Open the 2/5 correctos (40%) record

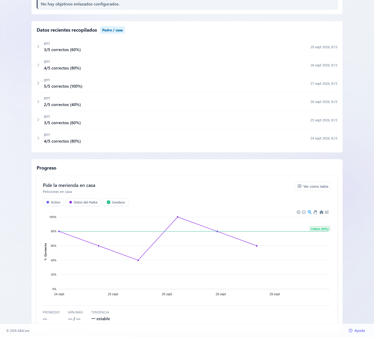coord(187,102)
